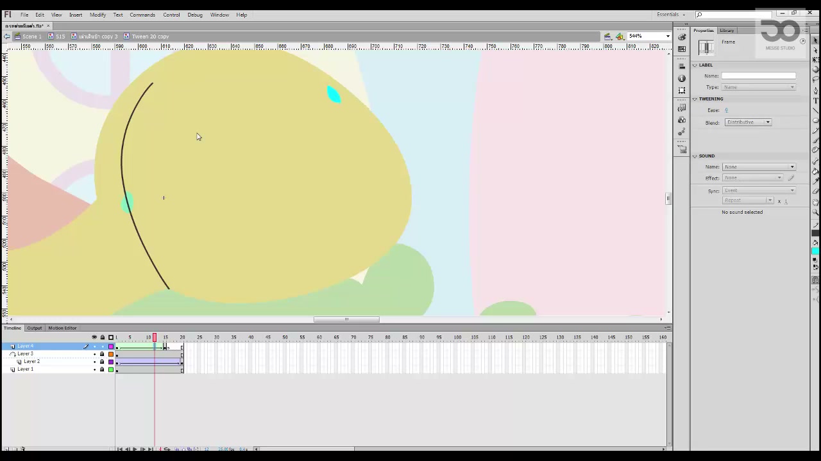Toggle visibility of Layer 3
821x461 pixels.
(94, 354)
